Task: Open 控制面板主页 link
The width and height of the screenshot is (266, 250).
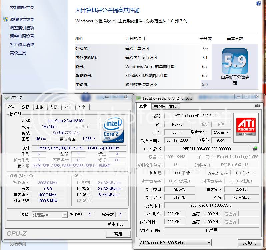Action: [22, 8]
